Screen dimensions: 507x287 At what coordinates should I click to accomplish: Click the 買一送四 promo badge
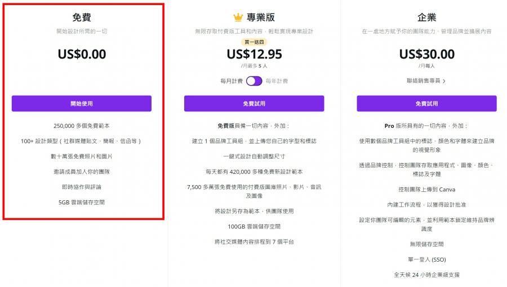click(x=254, y=42)
